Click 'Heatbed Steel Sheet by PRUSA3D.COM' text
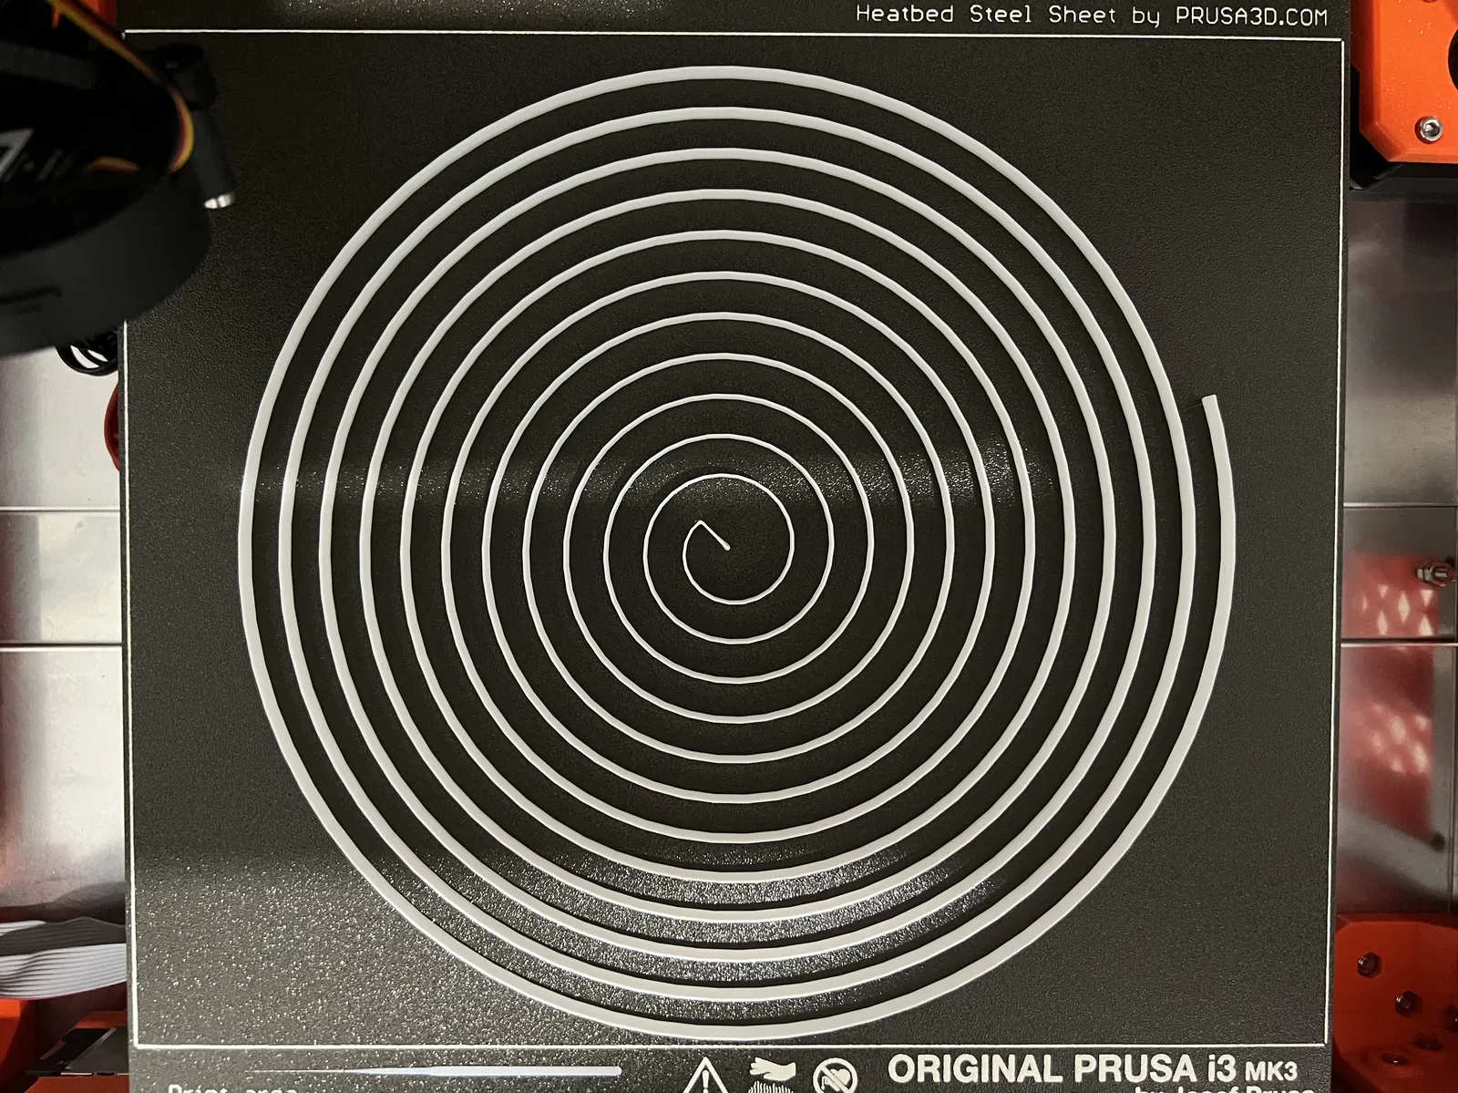 click(1092, 15)
